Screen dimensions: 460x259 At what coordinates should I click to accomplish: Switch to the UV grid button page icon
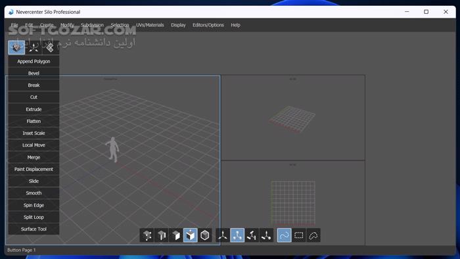tap(51, 47)
